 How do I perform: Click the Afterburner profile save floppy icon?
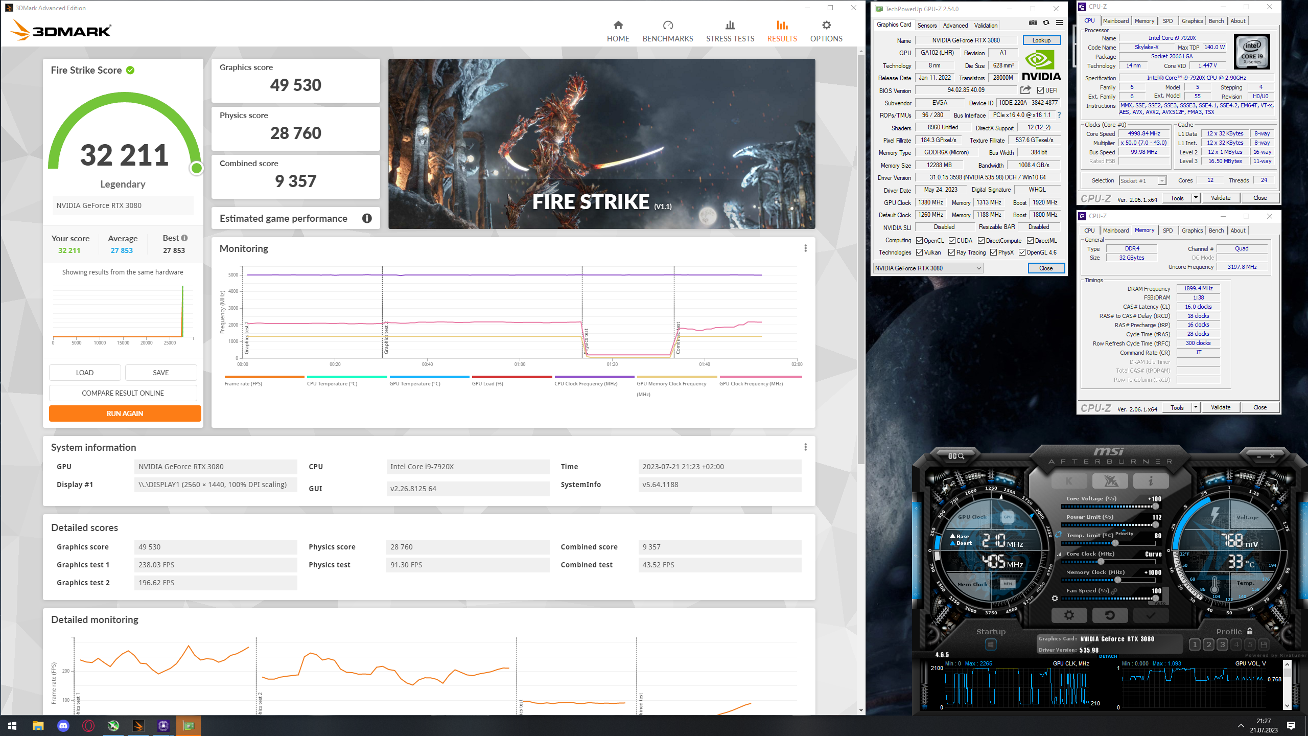click(1264, 645)
